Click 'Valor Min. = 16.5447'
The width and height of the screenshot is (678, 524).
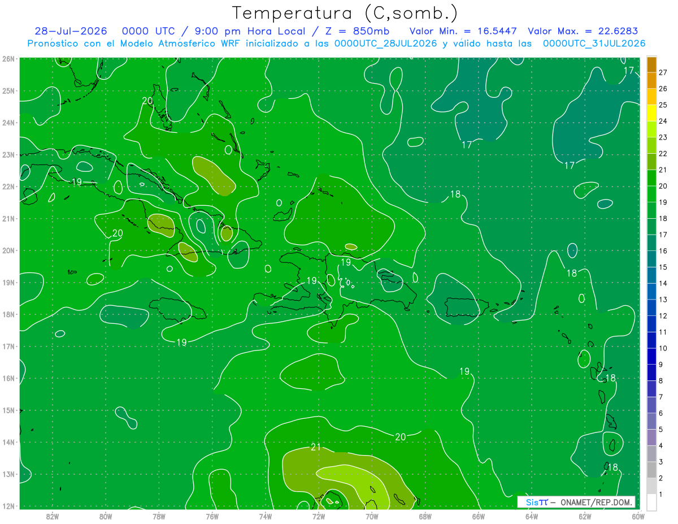(463, 31)
